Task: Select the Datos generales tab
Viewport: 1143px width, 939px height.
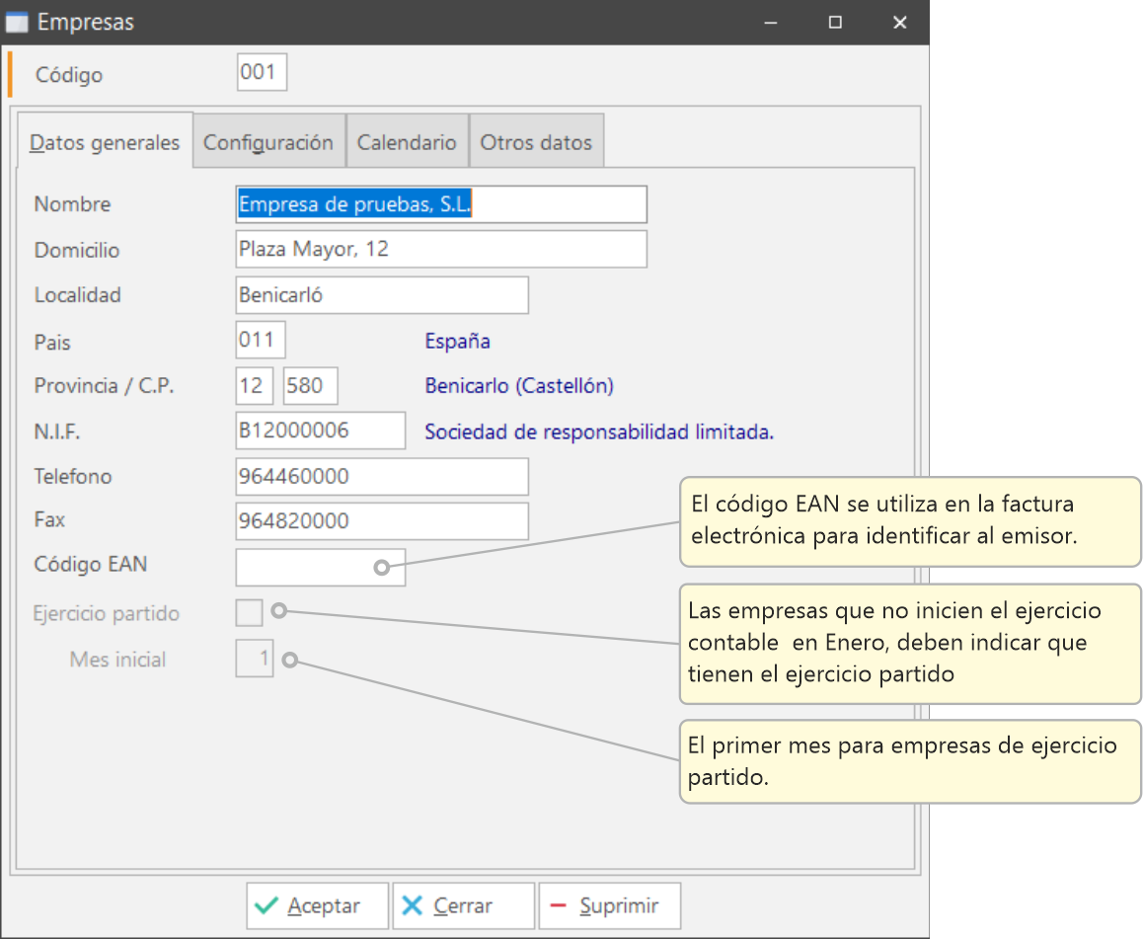Action: point(105,142)
